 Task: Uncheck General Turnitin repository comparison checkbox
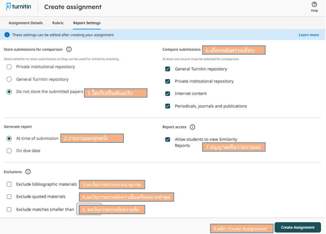(x=167, y=69)
